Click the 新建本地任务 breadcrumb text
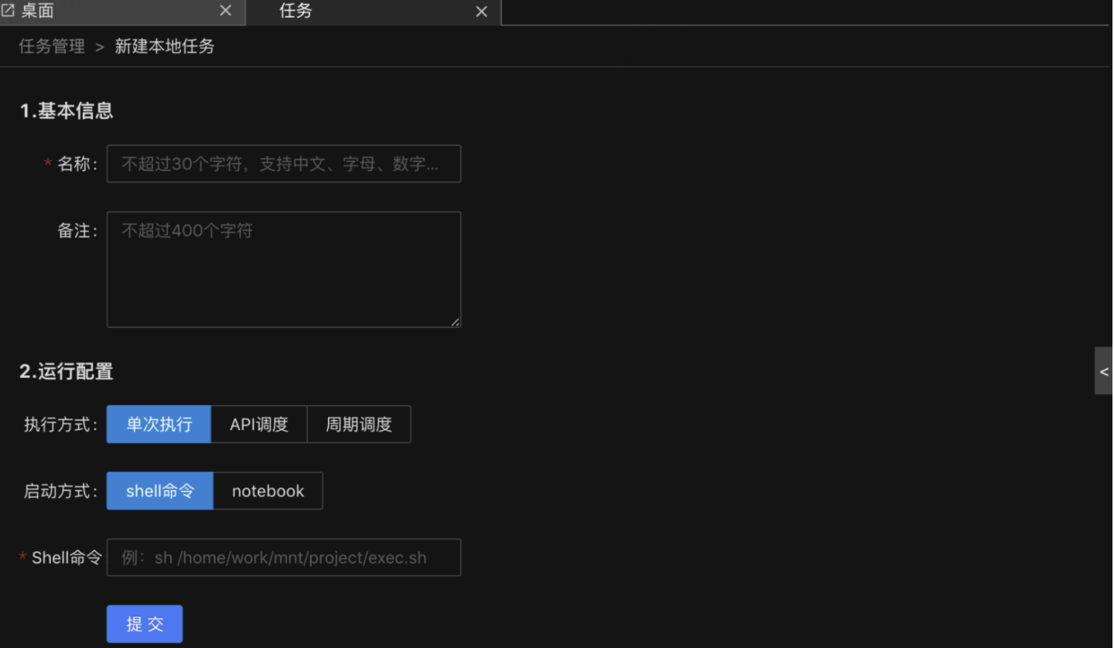This screenshot has width=1114, height=648. coord(165,46)
